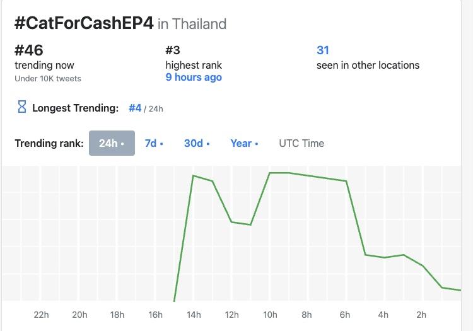
Task: Open the #4 longest trending link
Action: point(135,108)
